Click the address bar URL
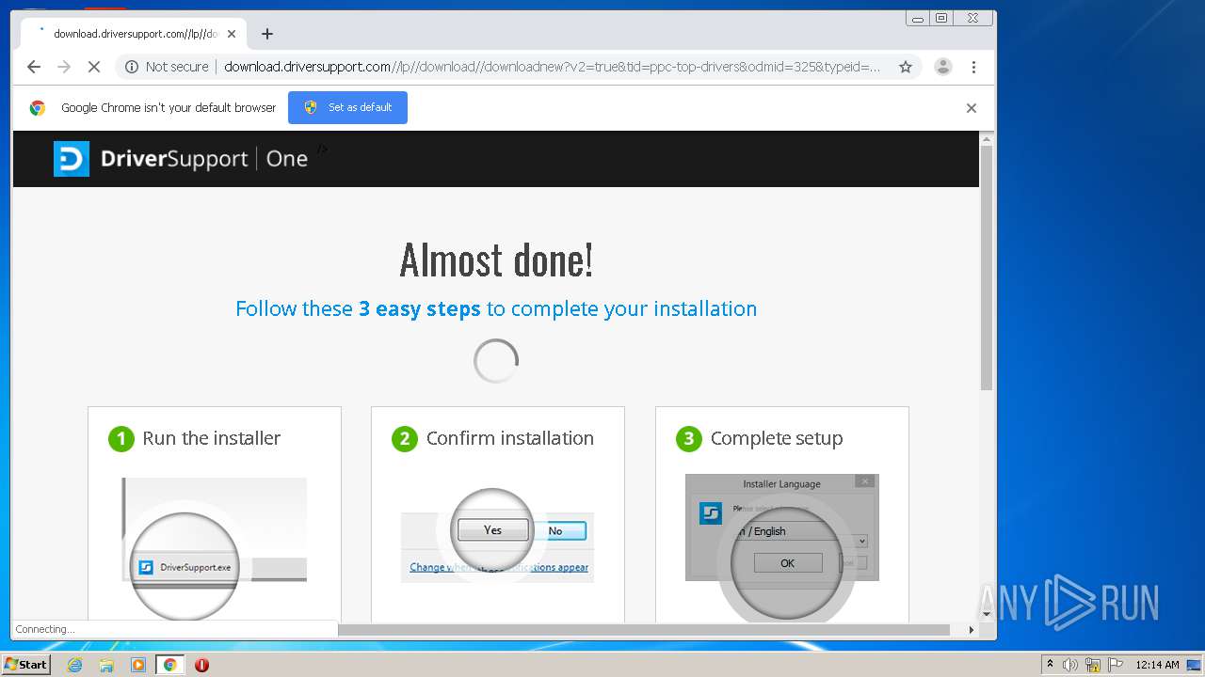1205x677 pixels. [553, 67]
